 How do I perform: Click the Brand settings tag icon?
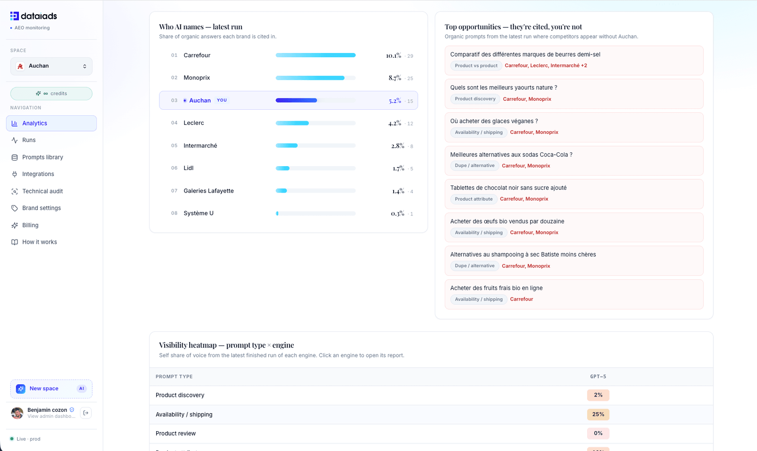point(15,208)
